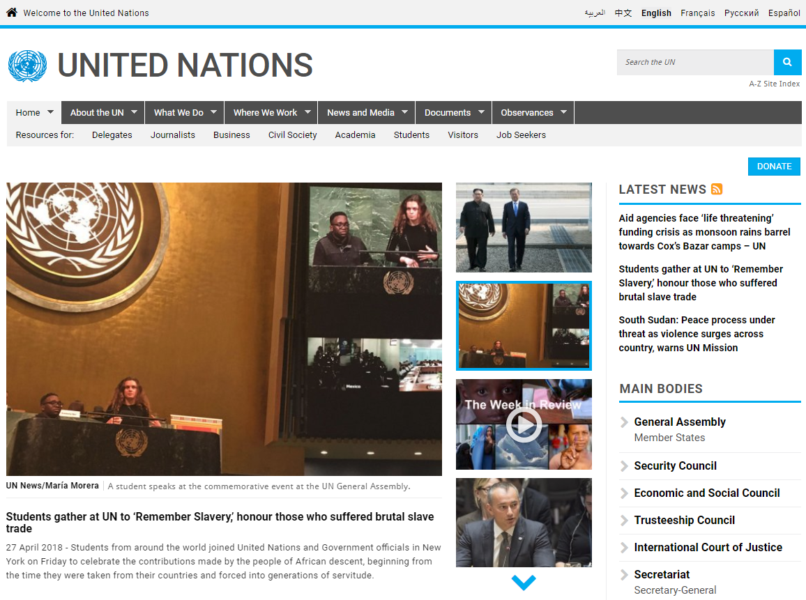Open the Journalists resources link
The image size is (806, 600).
coord(173,134)
